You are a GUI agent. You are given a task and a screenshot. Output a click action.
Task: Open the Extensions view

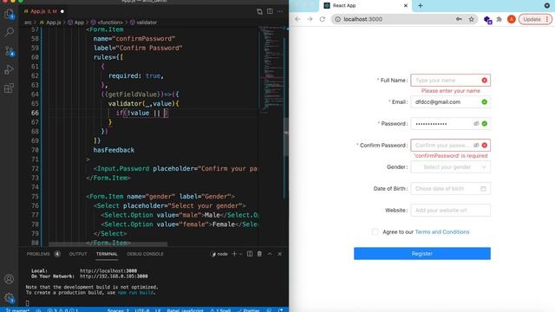[x=10, y=88]
